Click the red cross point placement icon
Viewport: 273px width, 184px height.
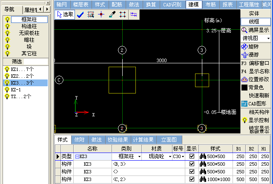tap(101, 14)
